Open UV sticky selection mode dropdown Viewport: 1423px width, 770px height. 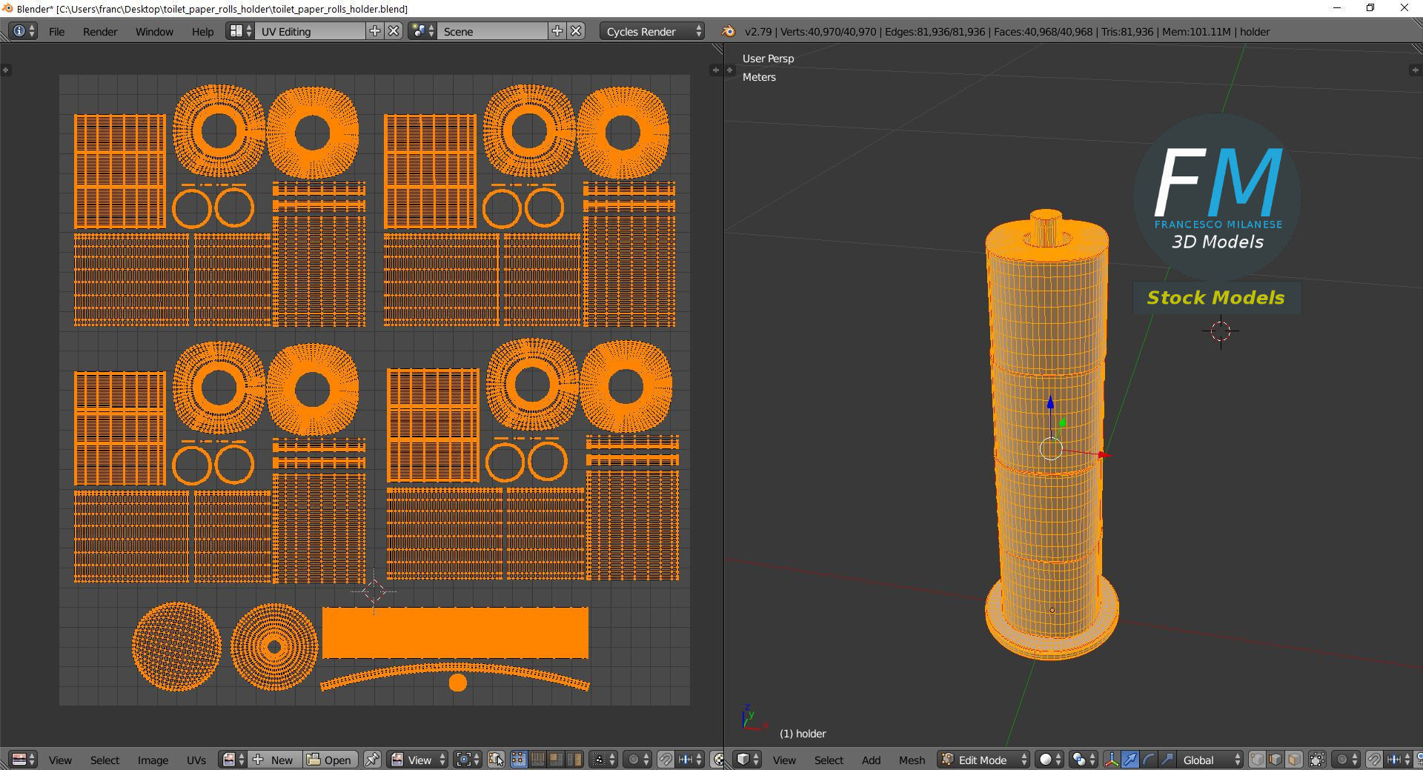point(603,760)
